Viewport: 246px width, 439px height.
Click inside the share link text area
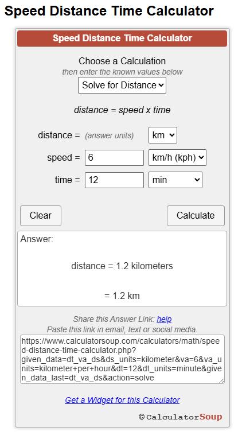point(122,359)
